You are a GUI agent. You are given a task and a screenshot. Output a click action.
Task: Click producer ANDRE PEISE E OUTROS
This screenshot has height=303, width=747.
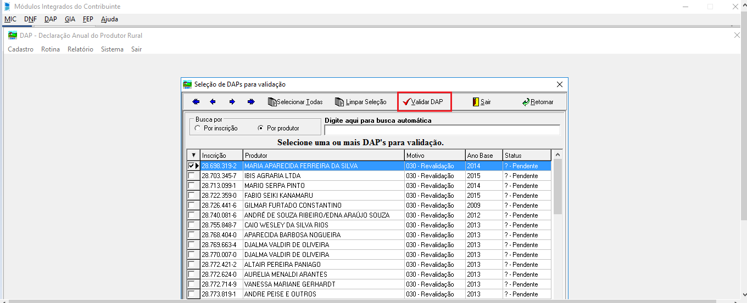(324, 294)
